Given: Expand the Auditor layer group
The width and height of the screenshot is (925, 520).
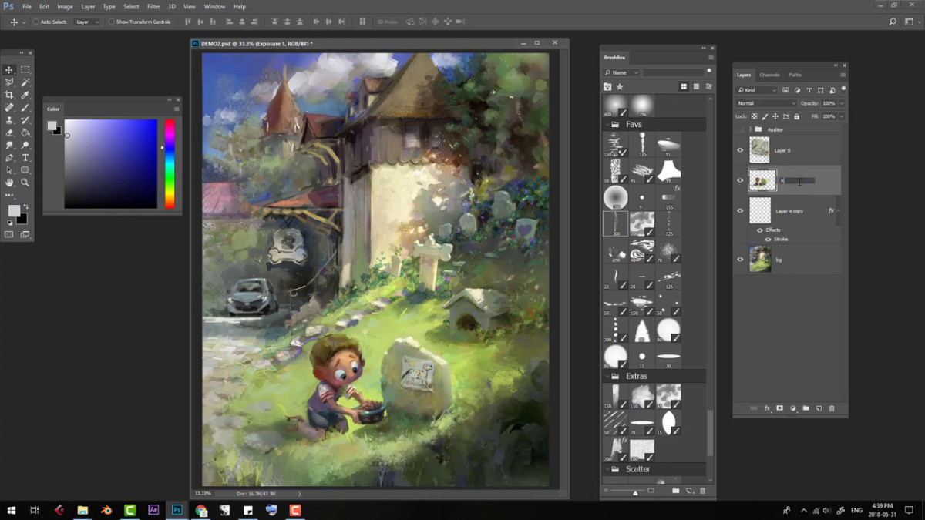Looking at the screenshot, I should pyautogui.click(x=750, y=129).
